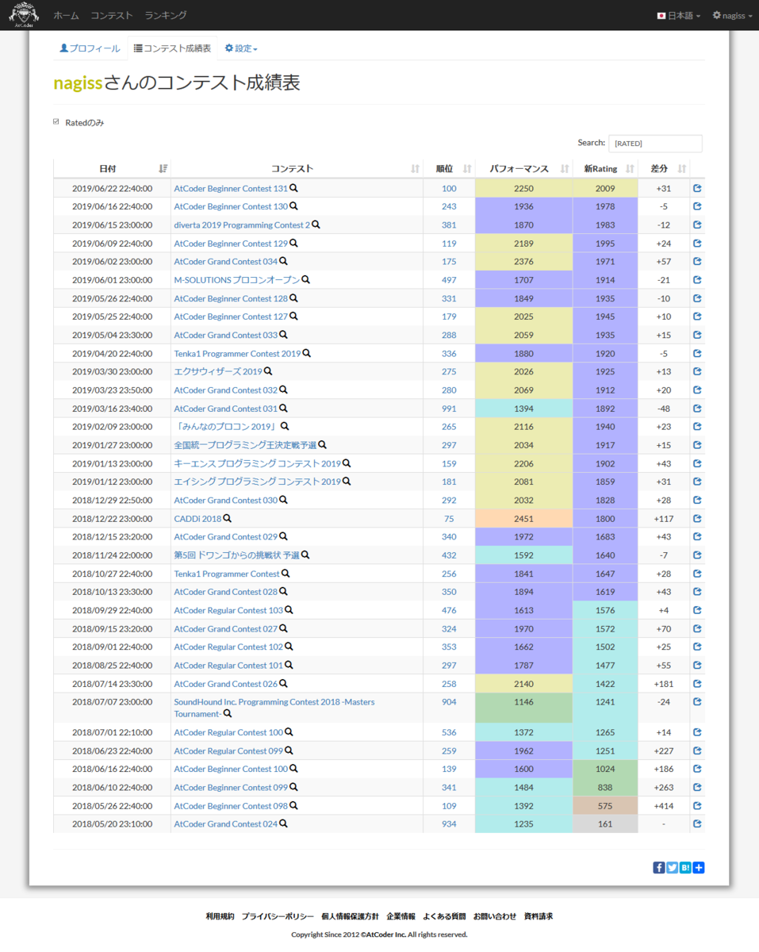Click magnifier next to AtCoder Regular Contest 103
This screenshot has height=952, width=759.
click(x=289, y=610)
